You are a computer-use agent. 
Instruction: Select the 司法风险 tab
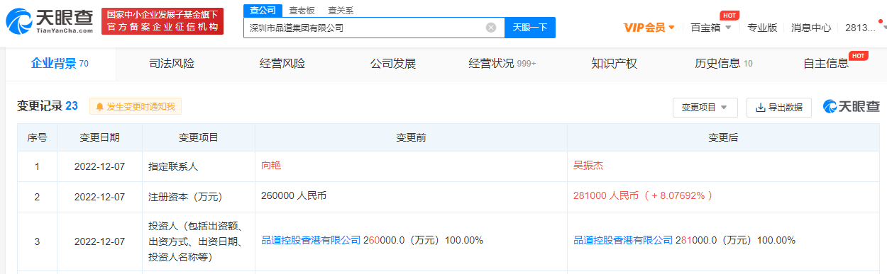(172, 64)
